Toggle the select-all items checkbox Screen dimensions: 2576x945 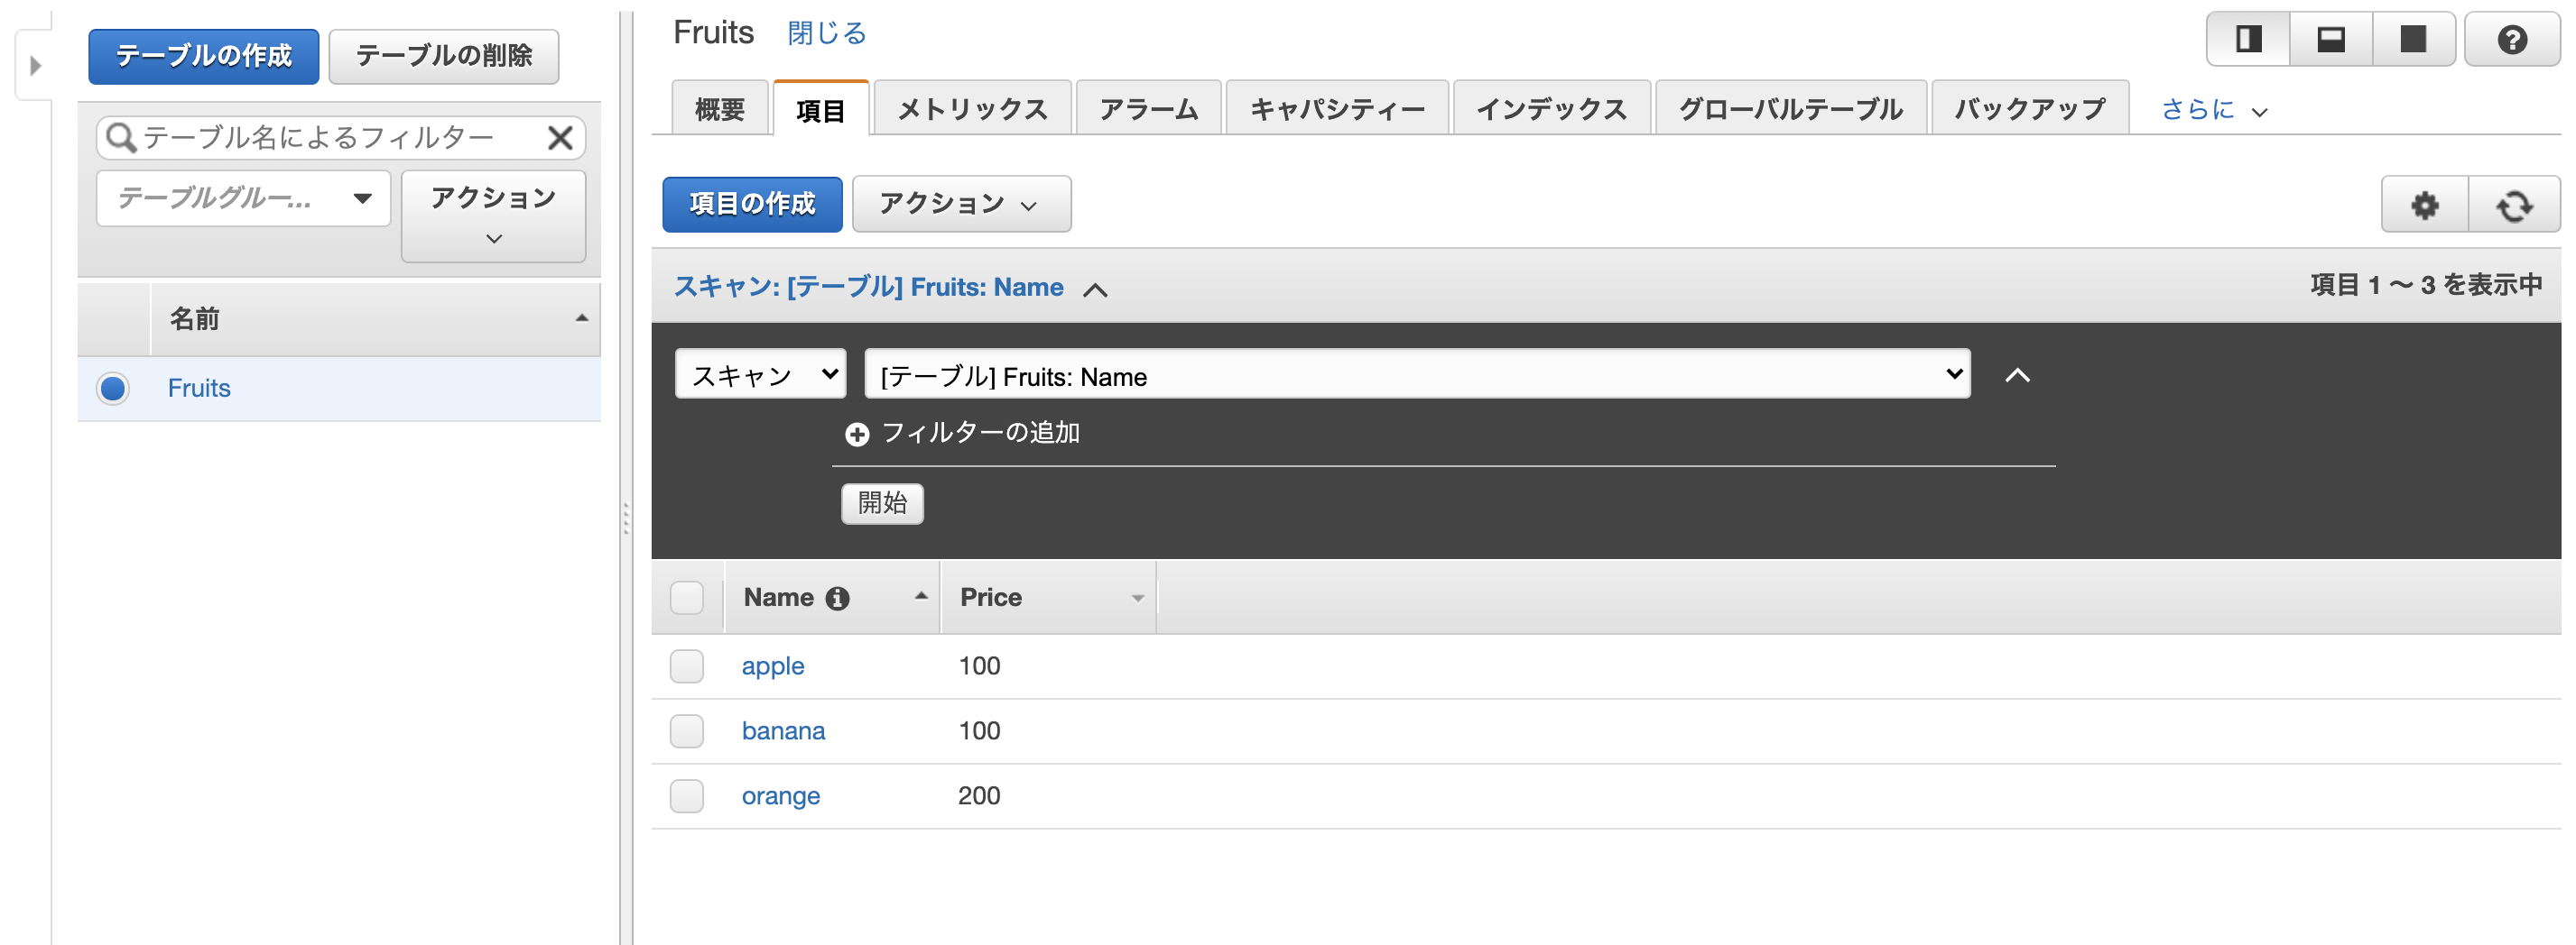coord(686,597)
